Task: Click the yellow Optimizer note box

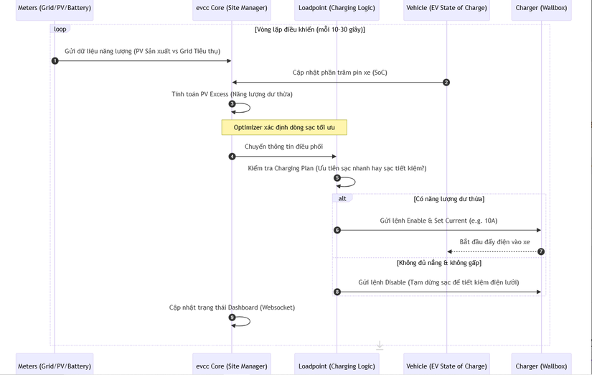Action: pos(284,127)
